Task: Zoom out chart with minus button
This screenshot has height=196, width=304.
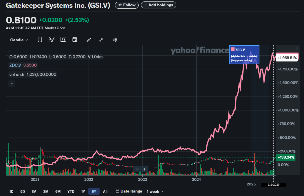Action: tap(137, 169)
